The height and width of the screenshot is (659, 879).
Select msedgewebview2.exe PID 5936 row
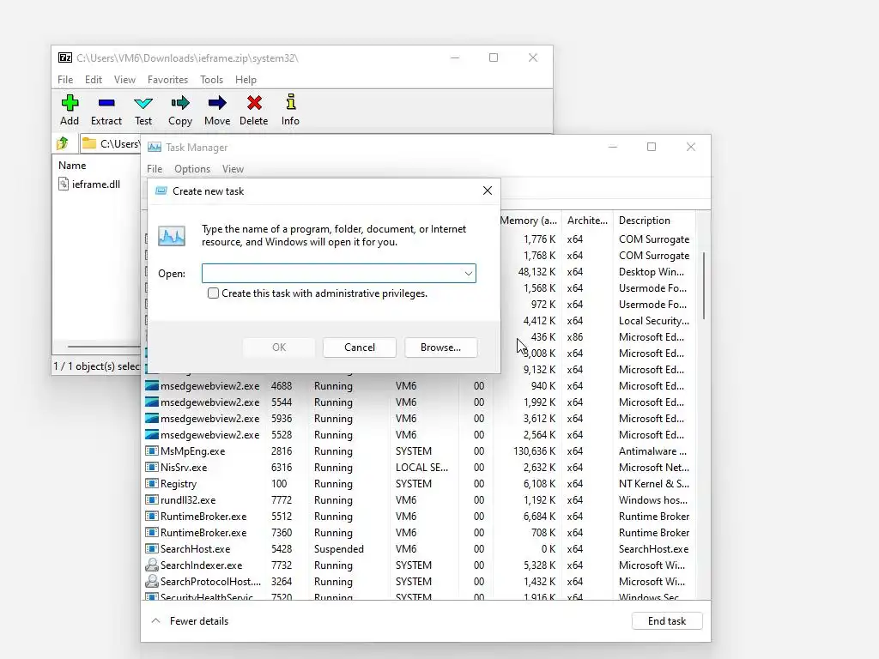pos(419,419)
